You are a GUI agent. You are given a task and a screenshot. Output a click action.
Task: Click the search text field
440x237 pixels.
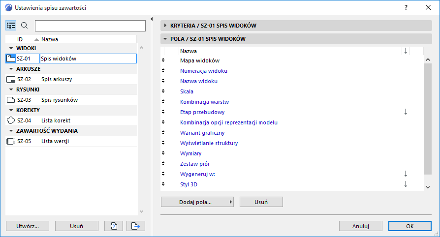90,26
